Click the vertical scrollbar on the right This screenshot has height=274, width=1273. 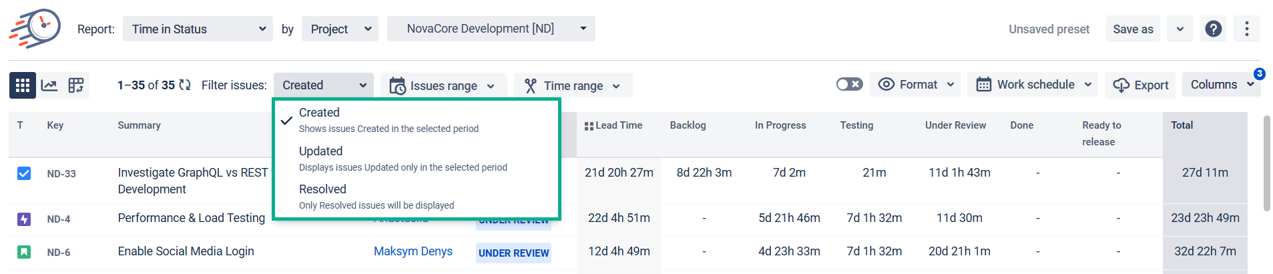tap(1266, 163)
